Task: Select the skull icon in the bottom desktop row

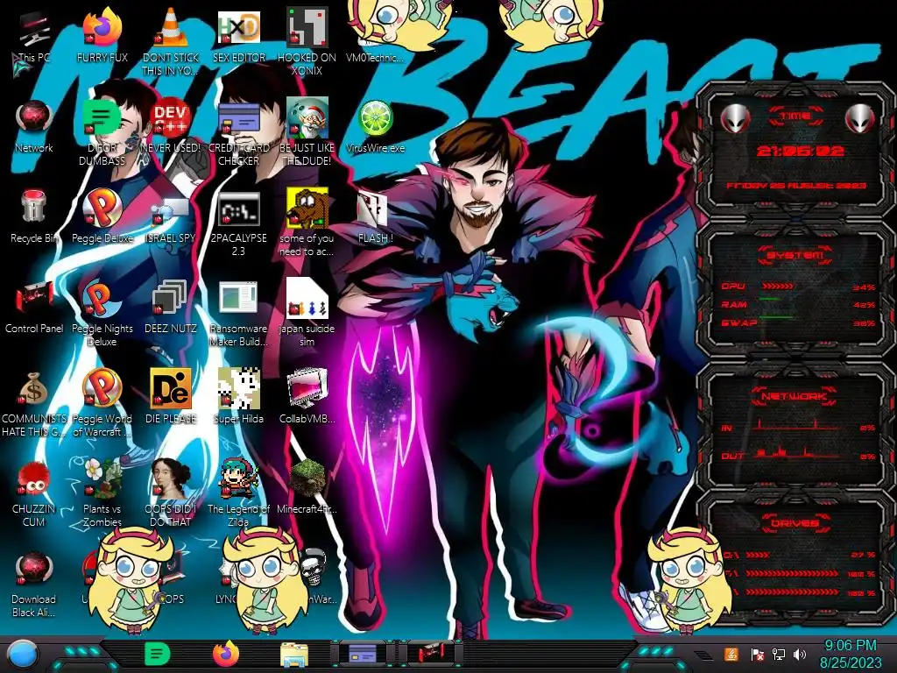Action: point(314,568)
